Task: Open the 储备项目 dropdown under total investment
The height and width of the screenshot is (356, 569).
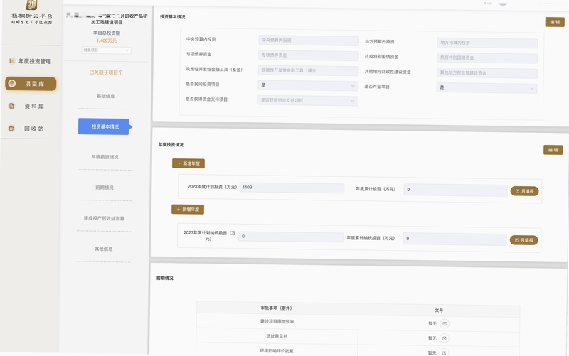Action: pos(106,50)
